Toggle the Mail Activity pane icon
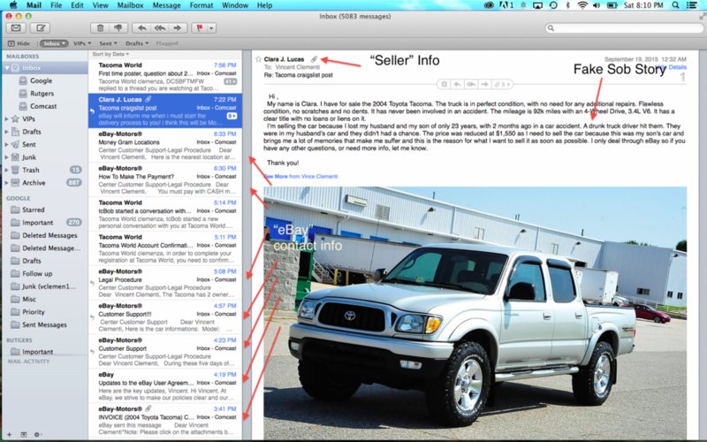This screenshot has width=707, height=442. pyautogui.click(x=24, y=434)
